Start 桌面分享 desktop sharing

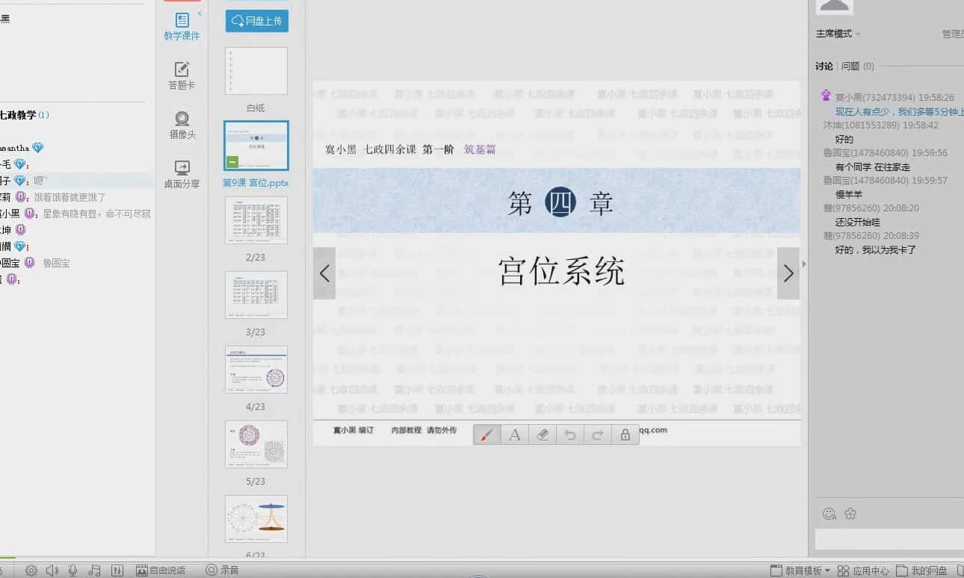(181, 172)
